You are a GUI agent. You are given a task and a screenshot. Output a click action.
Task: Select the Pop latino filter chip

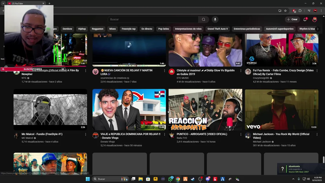164,29
